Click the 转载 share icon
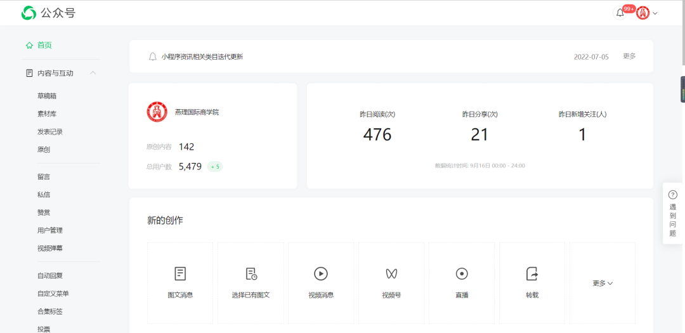The height and width of the screenshot is (333, 685). [532, 273]
